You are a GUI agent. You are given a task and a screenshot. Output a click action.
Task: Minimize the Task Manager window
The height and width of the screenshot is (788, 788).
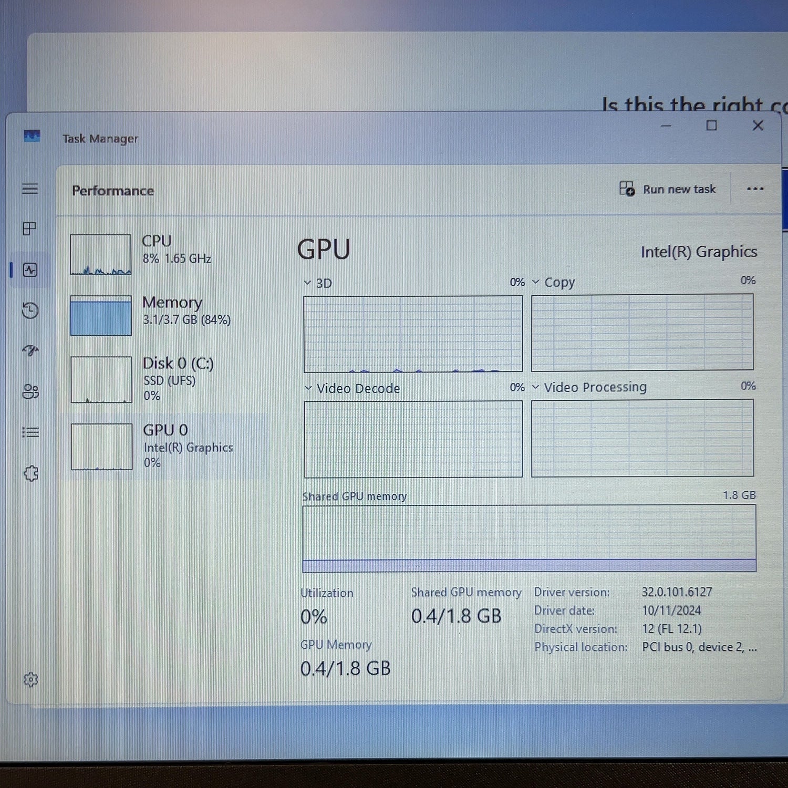[x=666, y=126]
